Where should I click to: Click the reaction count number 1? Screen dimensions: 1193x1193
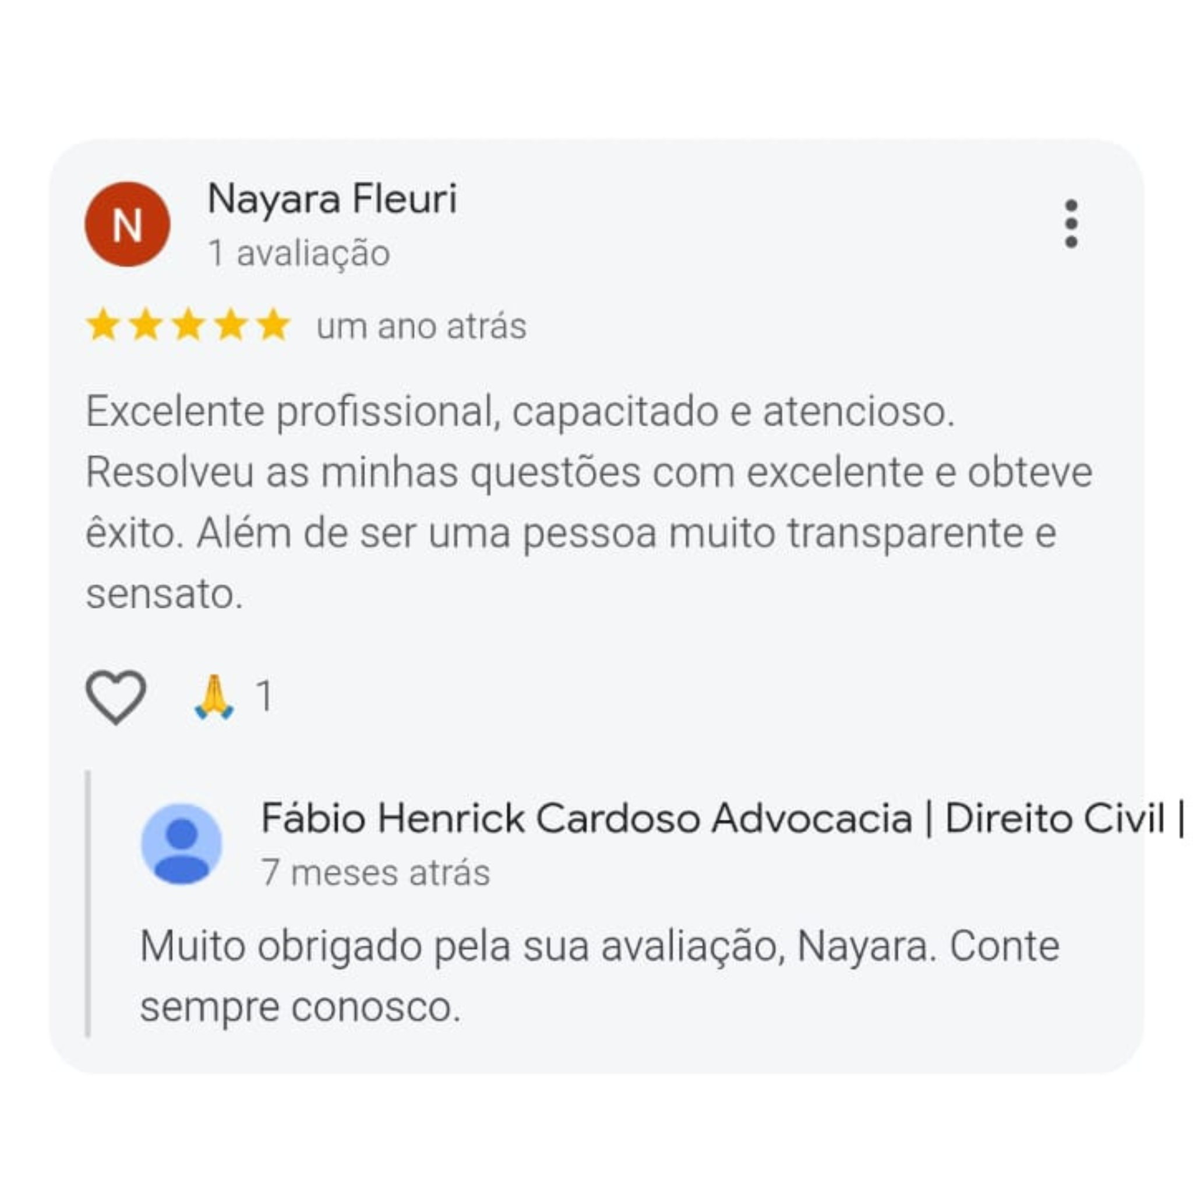point(264,697)
